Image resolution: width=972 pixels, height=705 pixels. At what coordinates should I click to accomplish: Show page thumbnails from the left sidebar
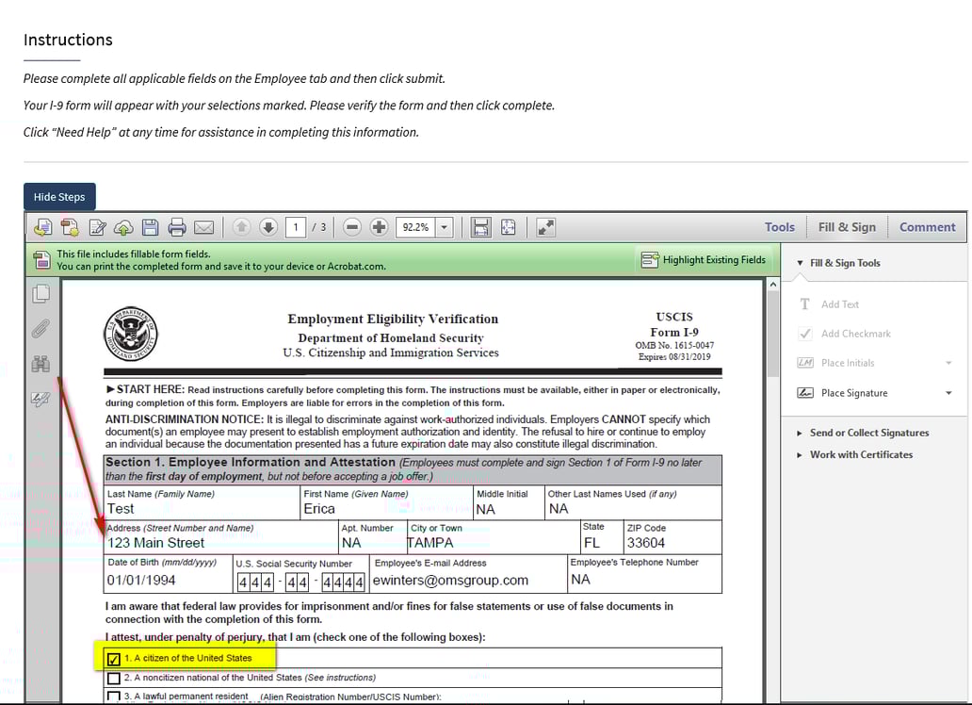tap(40, 293)
